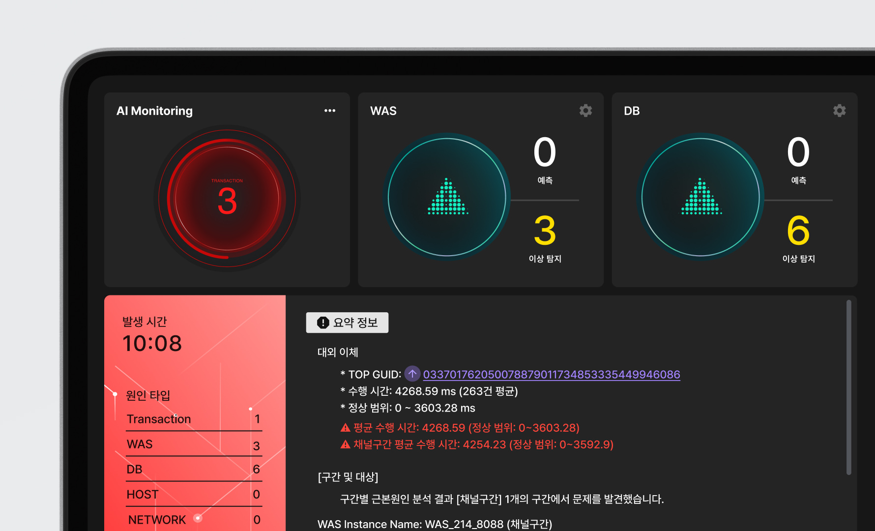Open WAS panel settings gear
The image size is (875, 531).
pyautogui.click(x=585, y=111)
